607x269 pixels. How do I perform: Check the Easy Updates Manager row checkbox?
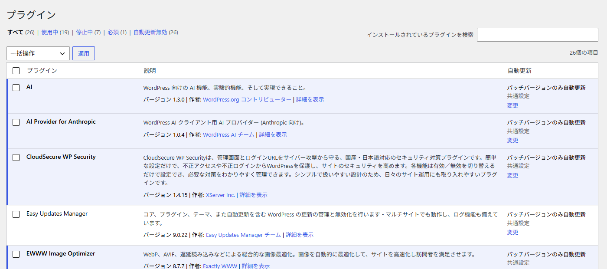click(x=16, y=214)
